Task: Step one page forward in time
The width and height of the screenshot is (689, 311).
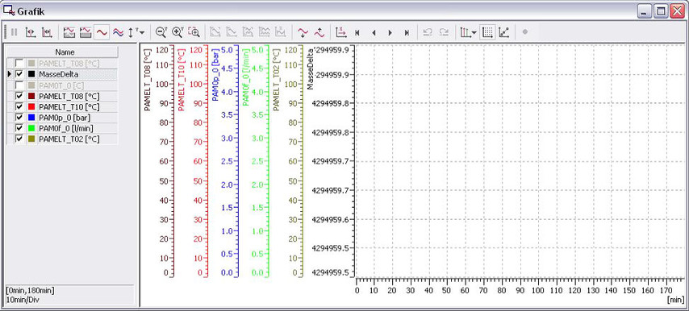Action: [x=390, y=32]
